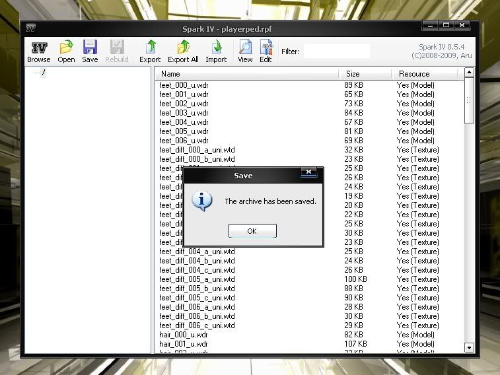Close the Save dialog with its X button
The width and height of the screenshot is (500, 375).
308,172
